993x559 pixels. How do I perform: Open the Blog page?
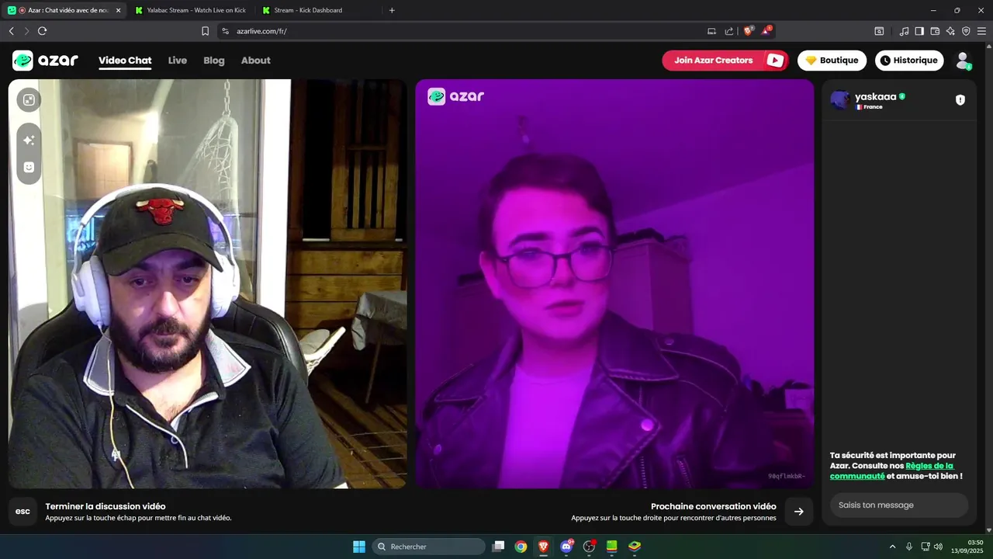(x=214, y=61)
